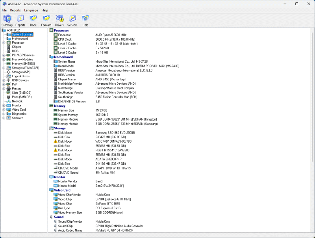Expand the Software tree node

(x=4, y=118)
